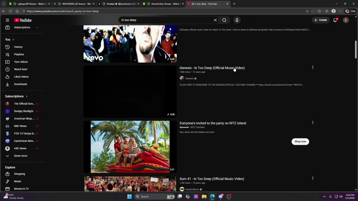
Task: Submit the search with the magnifier button
Action: pos(224,20)
